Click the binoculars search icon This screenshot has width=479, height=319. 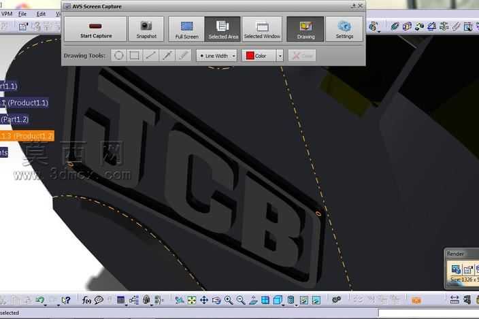click(x=337, y=300)
